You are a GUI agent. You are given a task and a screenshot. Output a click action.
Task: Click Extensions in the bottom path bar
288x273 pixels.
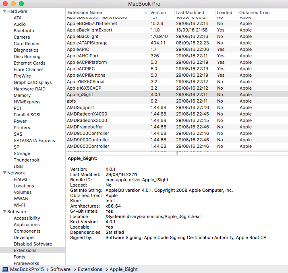click(x=90, y=269)
